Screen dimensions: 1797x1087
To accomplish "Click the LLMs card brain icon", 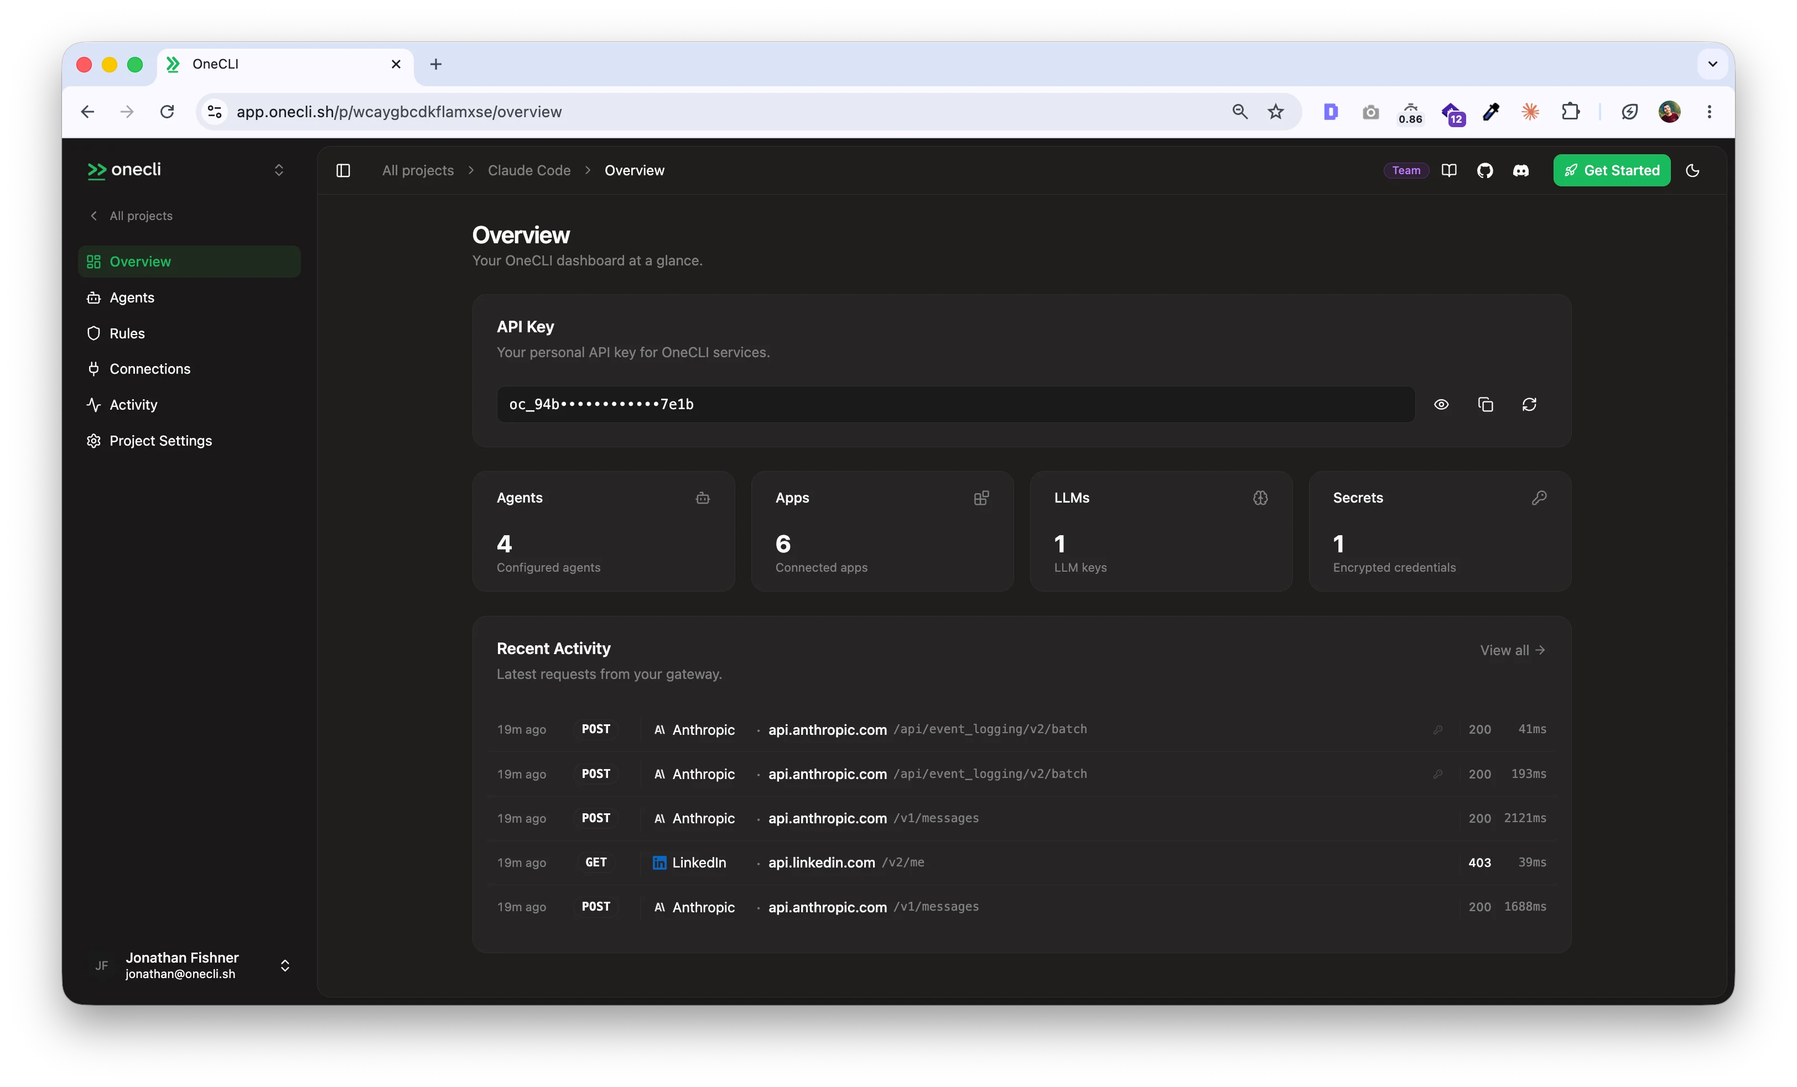I will 1260,498.
